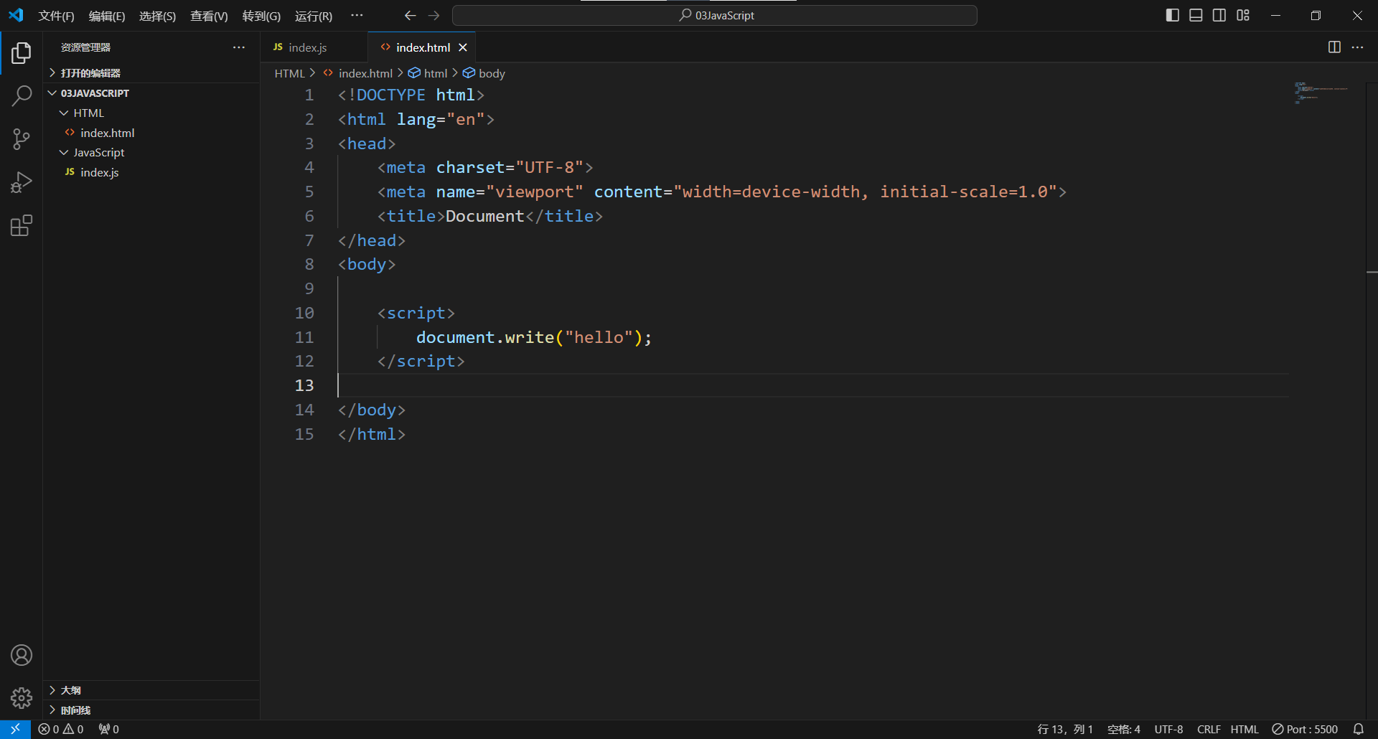Go forward in navigation history

coord(434,15)
